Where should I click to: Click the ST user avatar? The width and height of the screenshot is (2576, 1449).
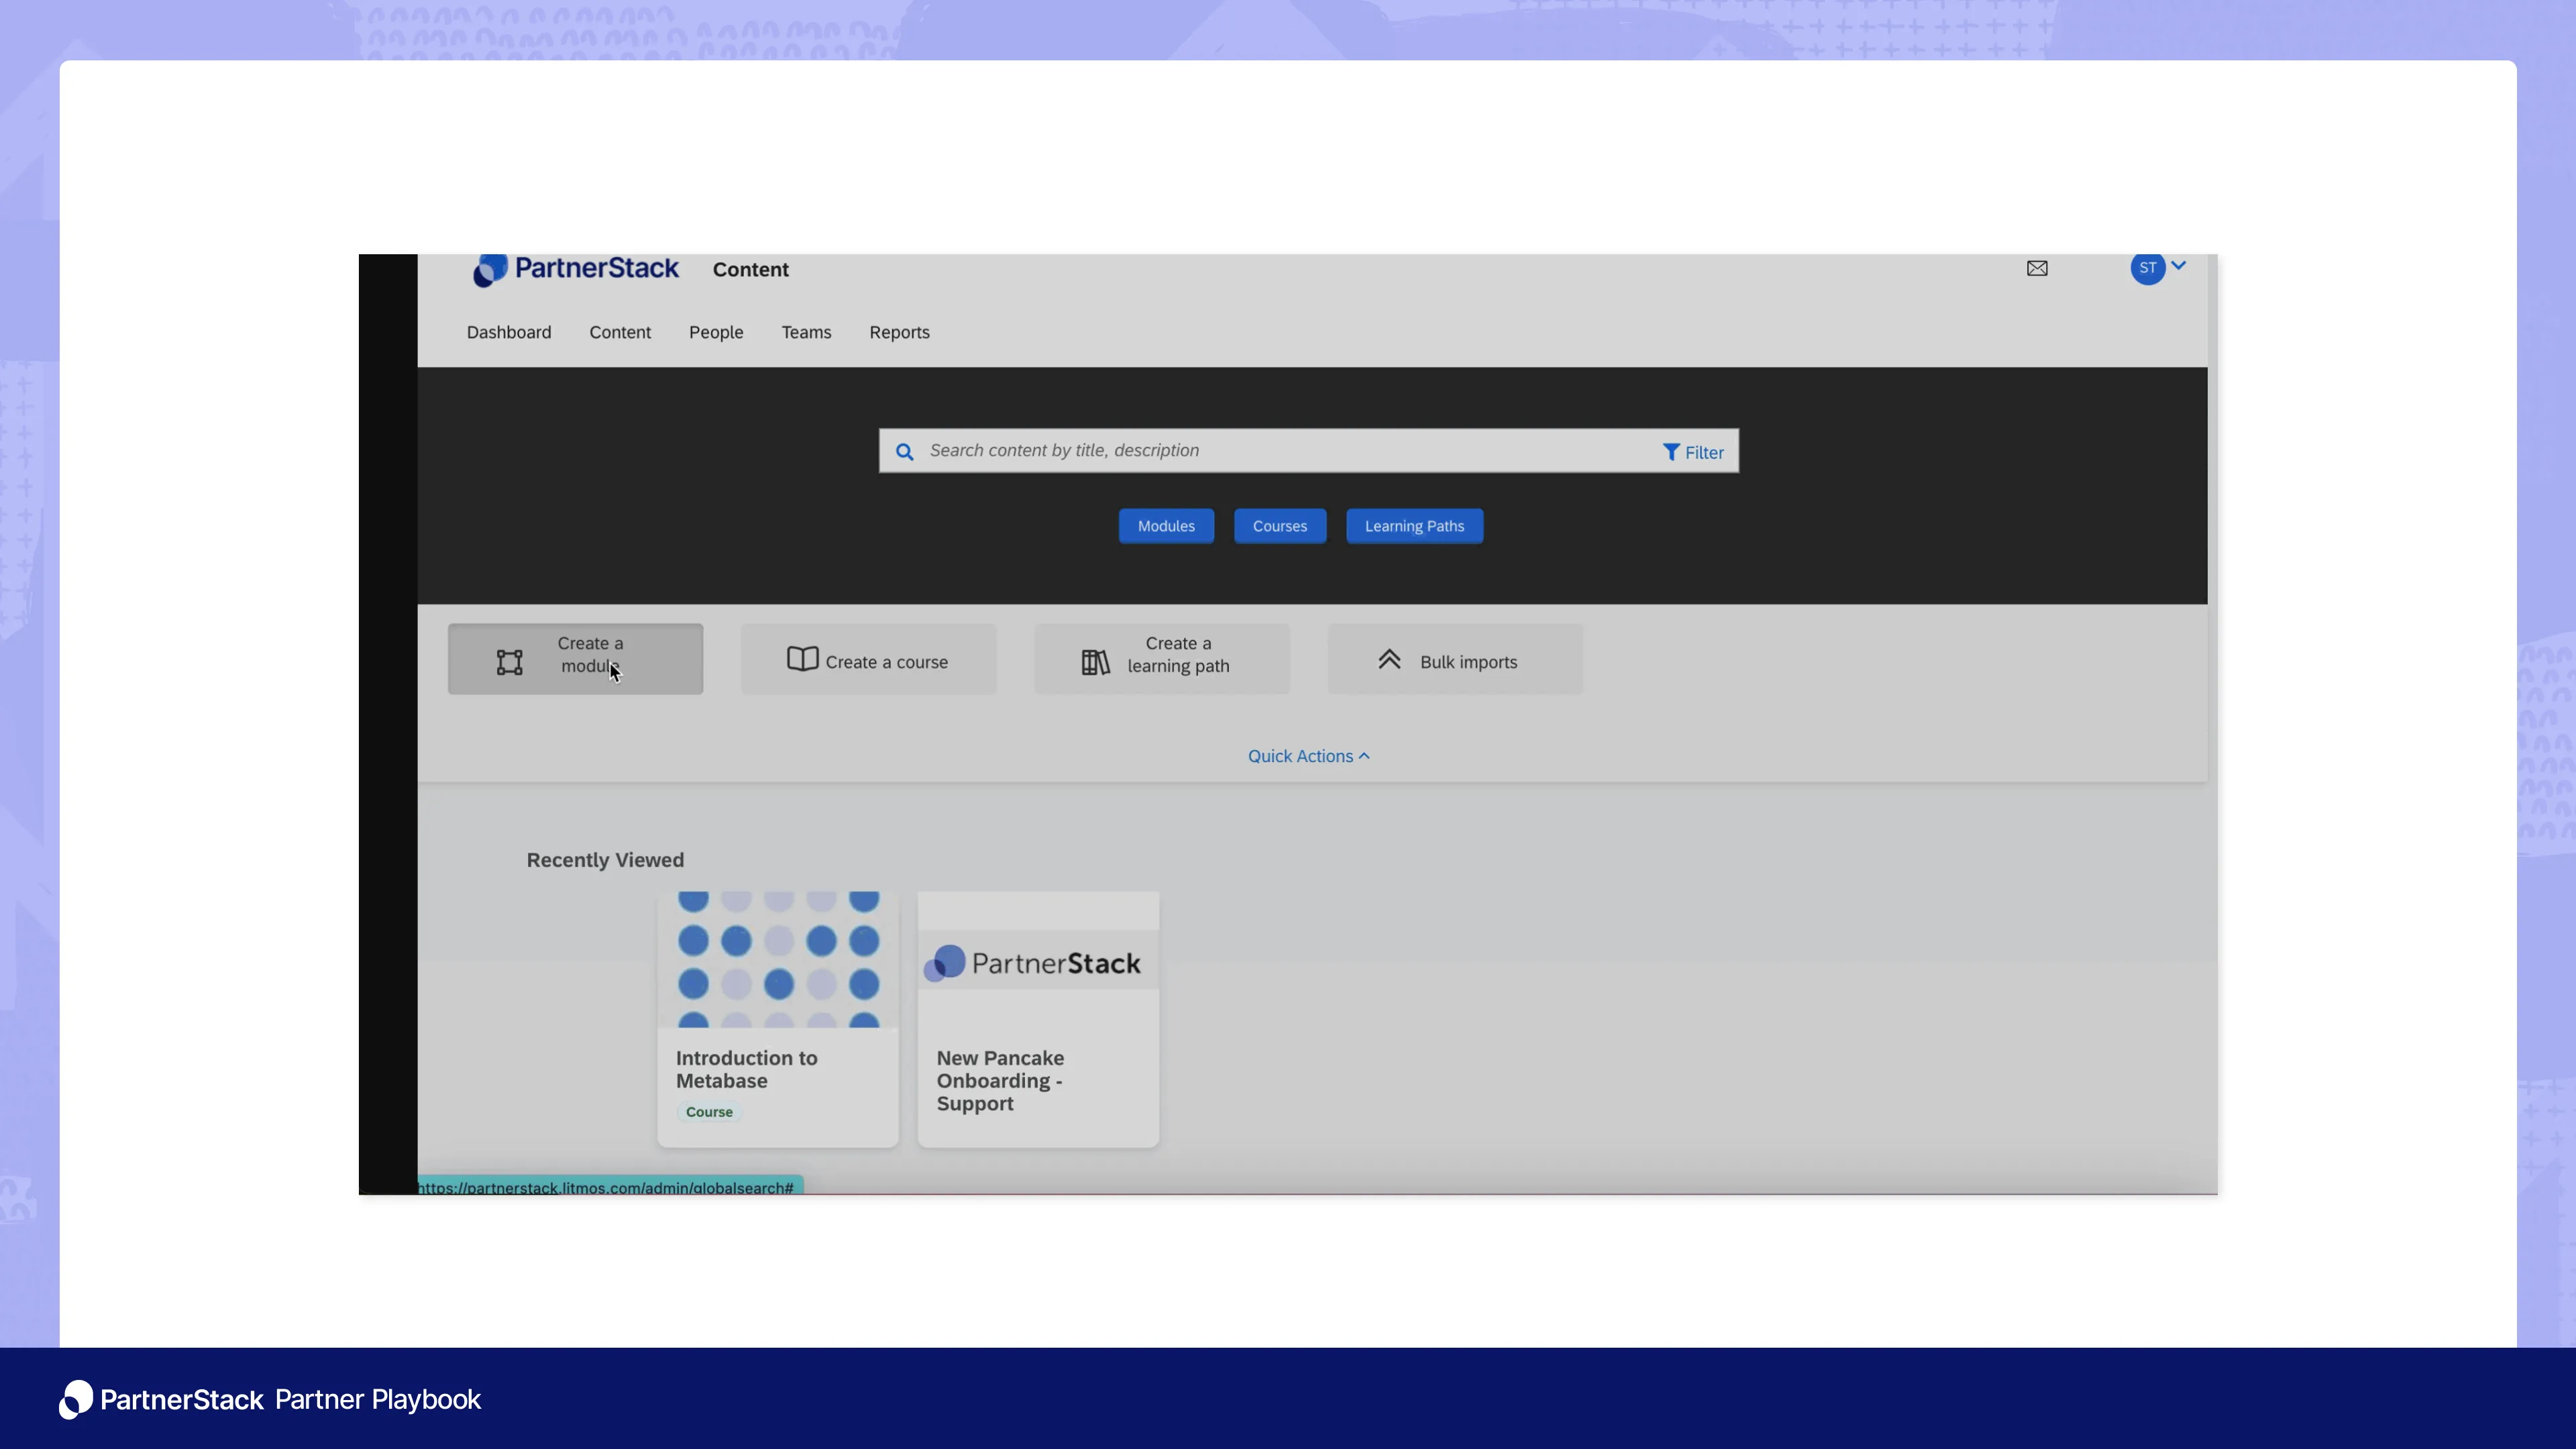2147,268
